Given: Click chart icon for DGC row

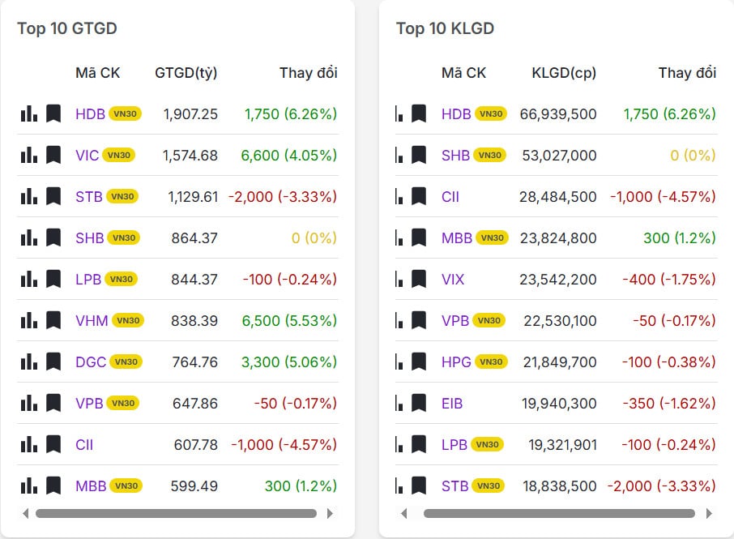Looking at the screenshot, I should [28, 361].
